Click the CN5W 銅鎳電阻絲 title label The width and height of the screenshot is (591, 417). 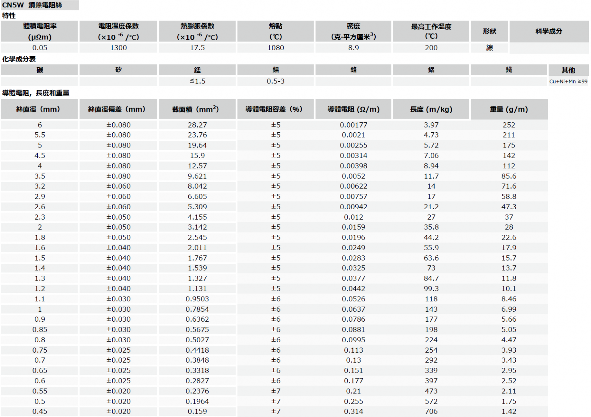coord(33,5)
